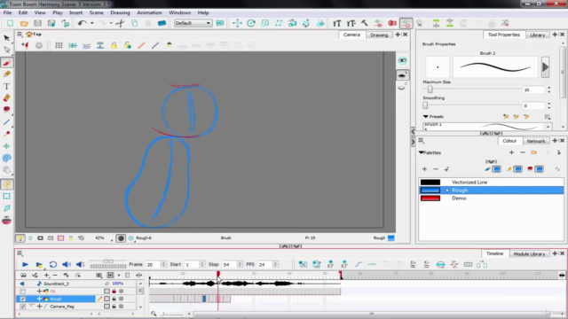Toggle lock on the Rough layer
The height and width of the screenshot is (319, 568).
(114, 299)
